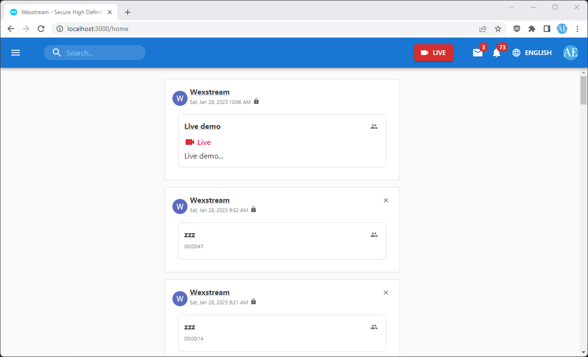Reload the page with refresh icon
Viewport: 588px width, 357px height.
[41, 29]
